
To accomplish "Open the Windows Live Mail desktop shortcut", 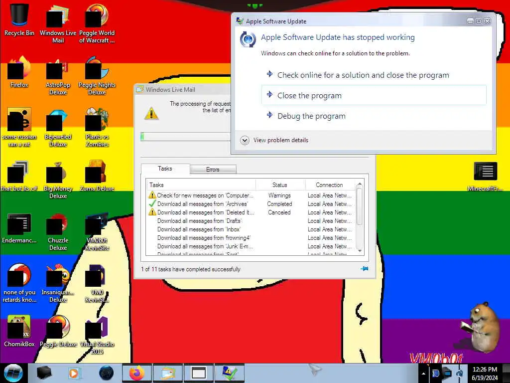I will pyautogui.click(x=58, y=23).
